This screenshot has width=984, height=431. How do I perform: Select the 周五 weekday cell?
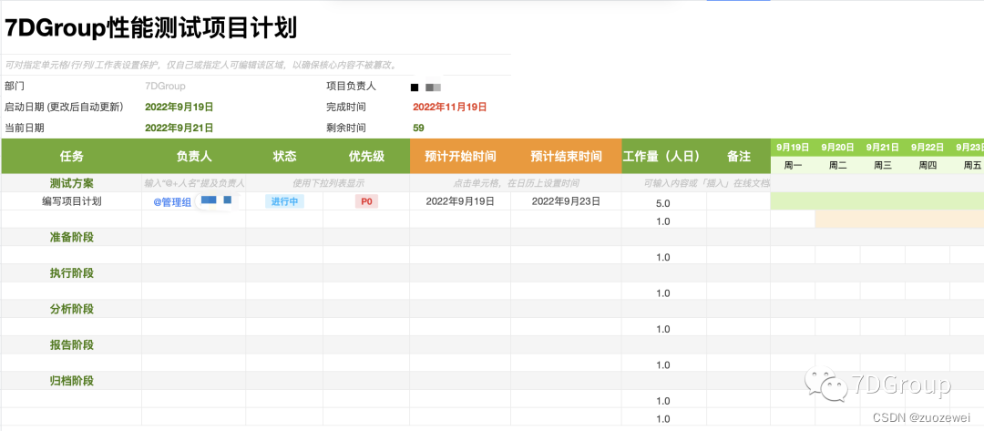(x=967, y=166)
